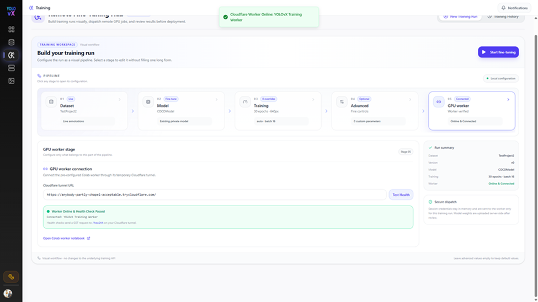Click the Existing private model chip

click(x=185, y=121)
